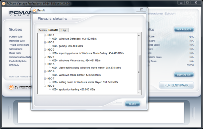The width and height of the screenshot is (203, 129).
Task: Click the VIEW SYSTEM button
Action: [184, 75]
